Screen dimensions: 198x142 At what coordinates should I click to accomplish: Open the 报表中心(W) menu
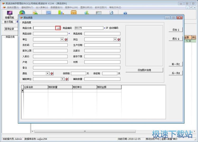pos(71,7)
